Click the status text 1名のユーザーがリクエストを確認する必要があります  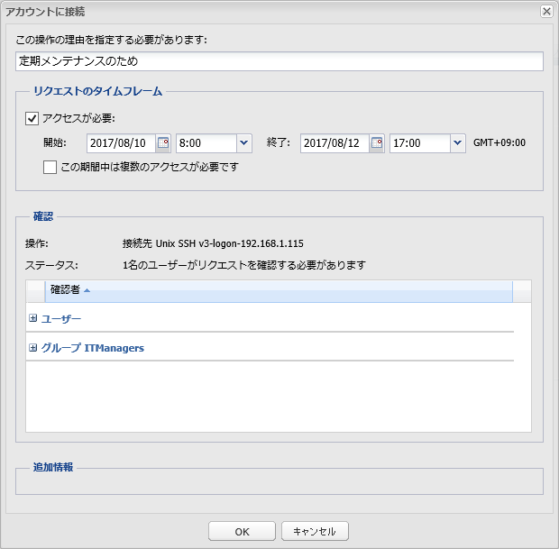244,265
